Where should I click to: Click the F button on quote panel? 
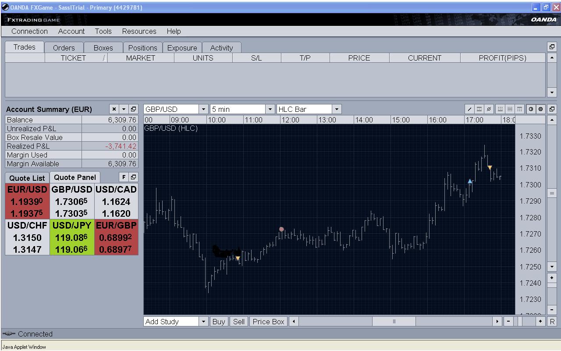point(124,177)
